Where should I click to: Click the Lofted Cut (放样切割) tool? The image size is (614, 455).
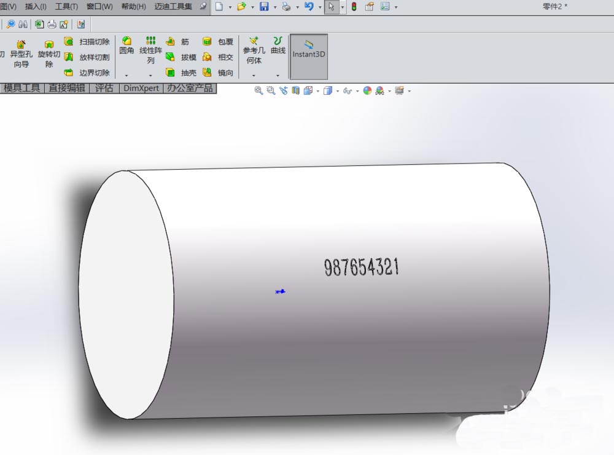point(87,57)
